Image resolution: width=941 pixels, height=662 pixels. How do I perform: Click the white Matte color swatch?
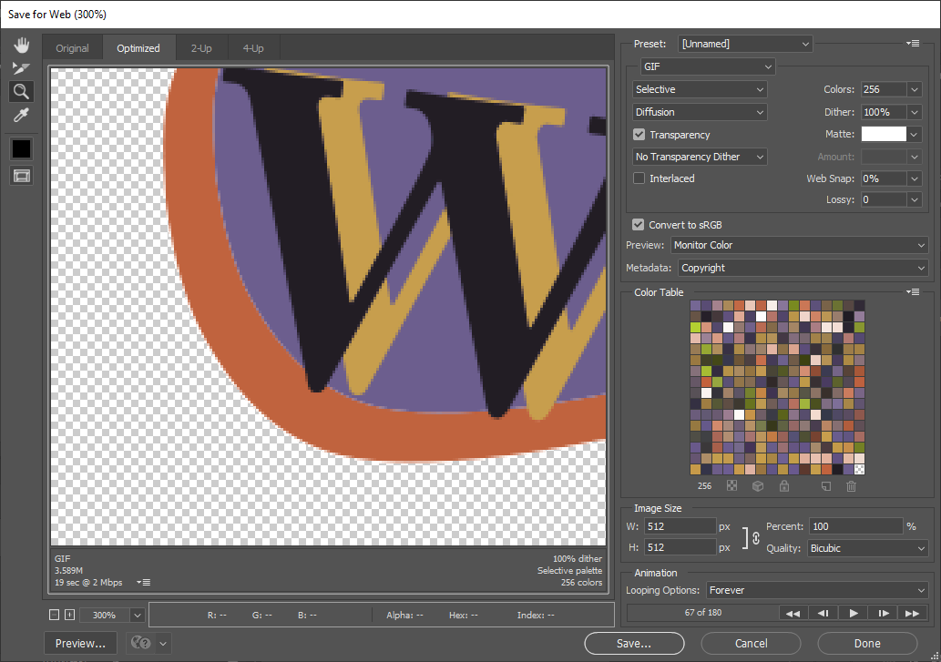(884, 134)
